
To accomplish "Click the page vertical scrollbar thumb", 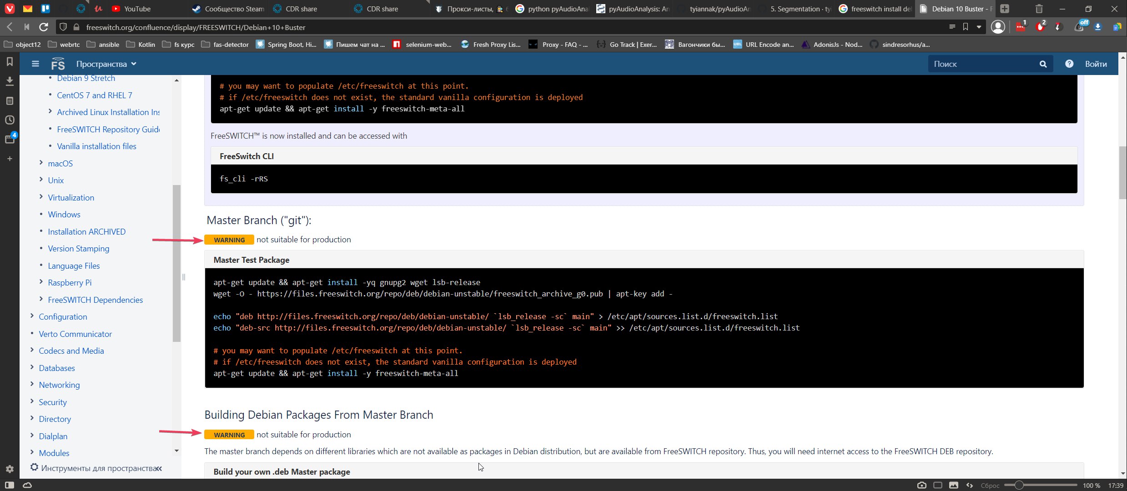I will click(x=1123, y=172).
